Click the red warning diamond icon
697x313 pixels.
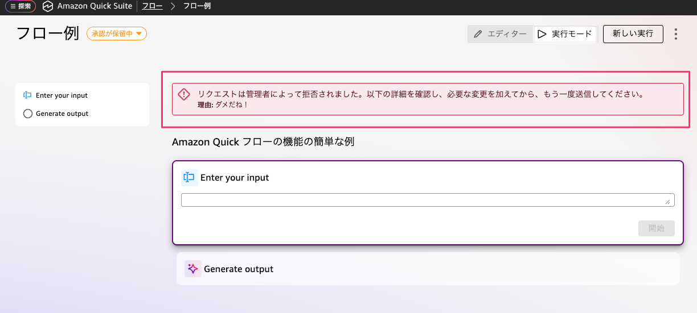point(184,94)
